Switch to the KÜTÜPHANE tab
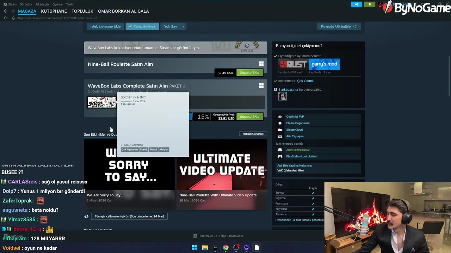Screen dimensions: 451x253 [54, 11]
